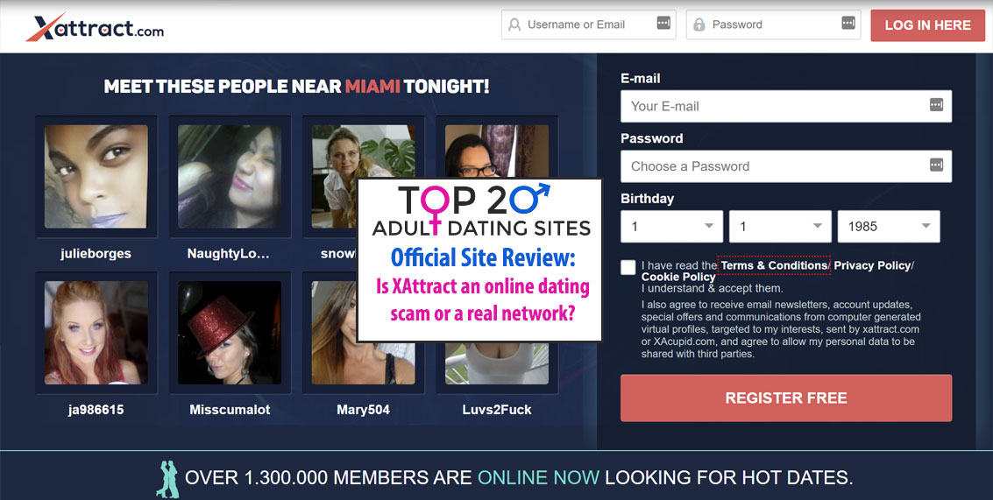This screenshot has width=993, height=500.
Task: Click the password manager icon in the Username field
Action: [663, 23]
